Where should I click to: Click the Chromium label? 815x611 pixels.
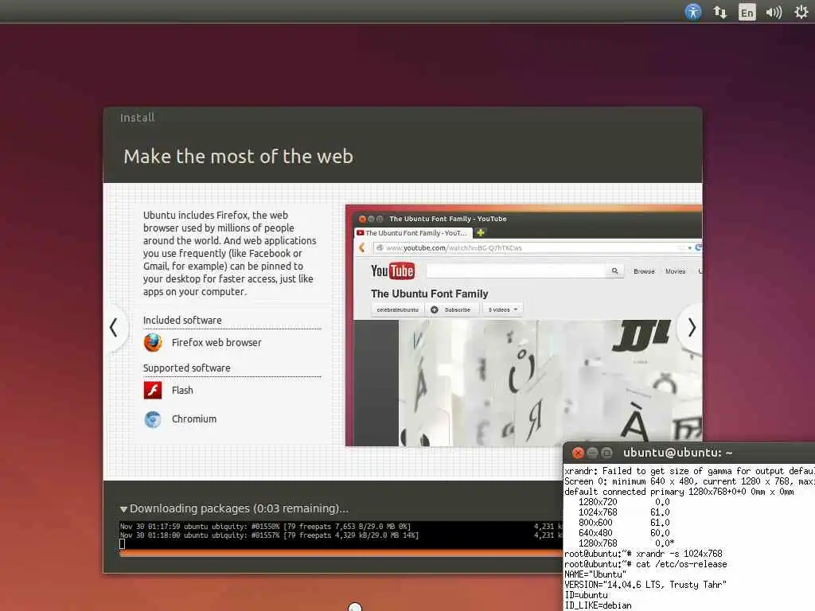pyautogui.click(x=194, y=418)
